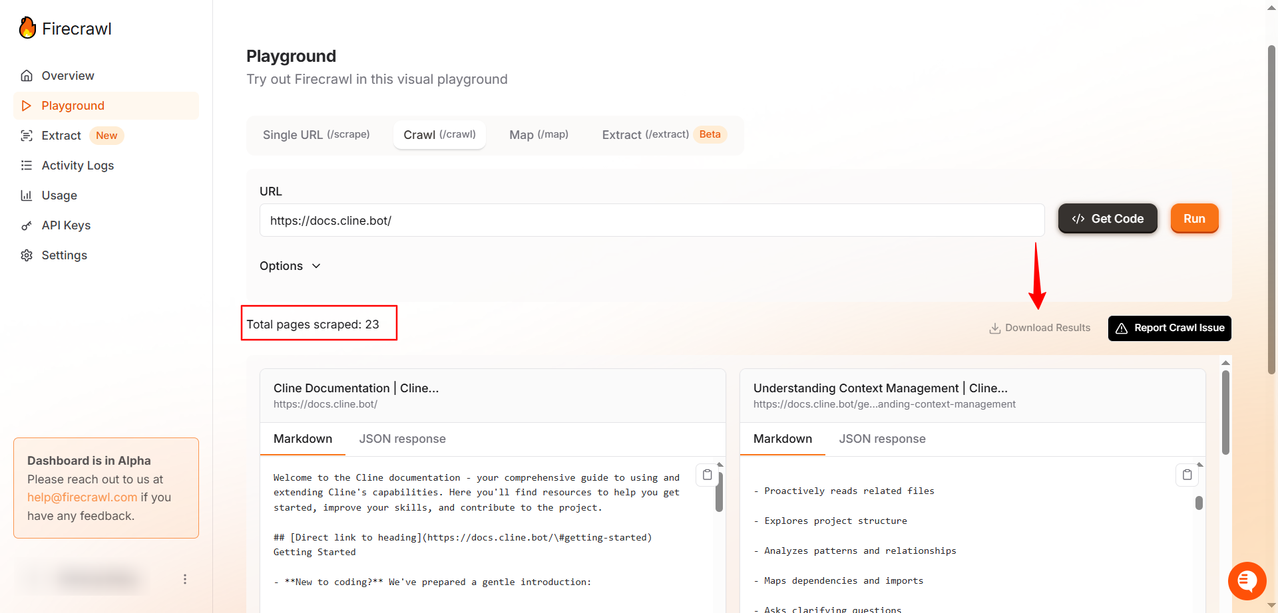This screenshot has height=613, width=1278.
Task: Click the Usage bar chart icon
Action: [27, 195]
